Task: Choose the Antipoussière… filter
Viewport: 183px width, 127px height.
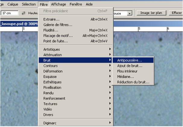Action: pyautogui.click(x=133, y=60)
